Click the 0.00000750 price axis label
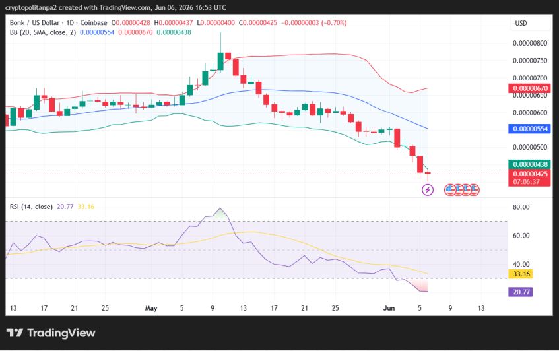 [530, 61]
